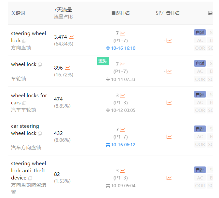The height and width of the screenshot is (198, 219).
Task: Sort by 7天流量 column header
Action: 63,10
